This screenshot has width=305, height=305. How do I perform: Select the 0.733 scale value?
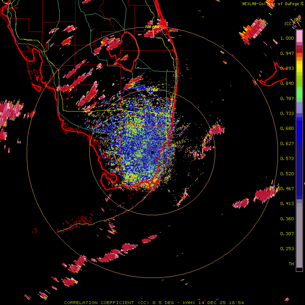pyautogui.click(x=287, y=114)
